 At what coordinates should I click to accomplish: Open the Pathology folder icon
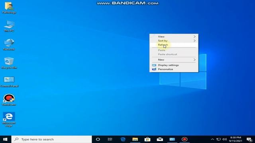click(9, 8)
